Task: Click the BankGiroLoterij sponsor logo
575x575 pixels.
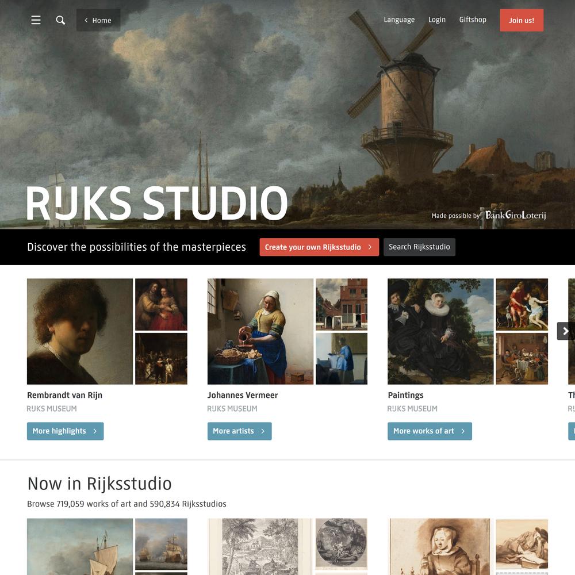Action: (516, 215)
